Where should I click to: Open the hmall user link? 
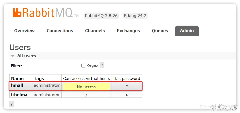(17, 85)
